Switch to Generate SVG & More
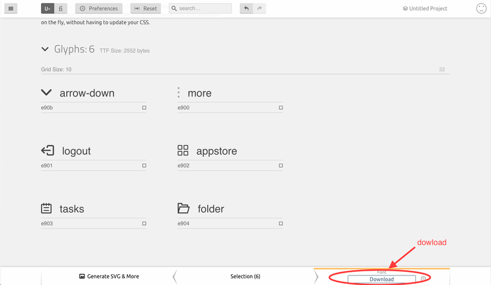The image size is (491, 285). click(109, 276)
